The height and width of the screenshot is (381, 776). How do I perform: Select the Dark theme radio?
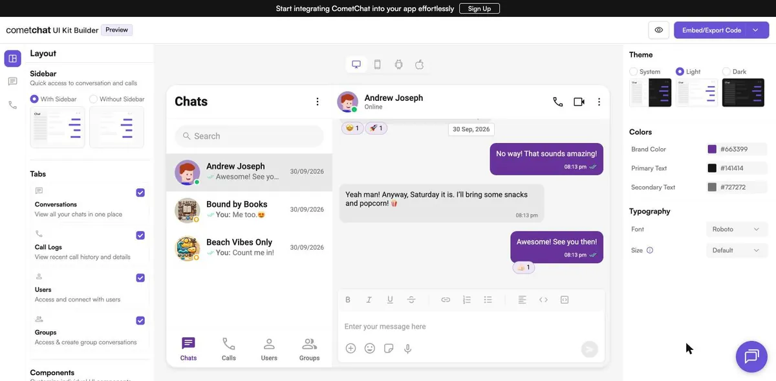coord(726,72)
